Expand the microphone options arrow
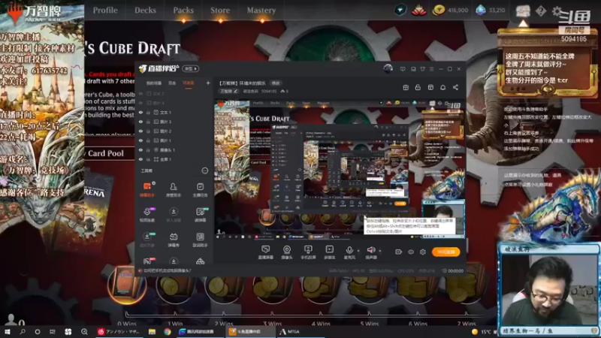Screen dimensions: 601x338 [x=358, y=251]
